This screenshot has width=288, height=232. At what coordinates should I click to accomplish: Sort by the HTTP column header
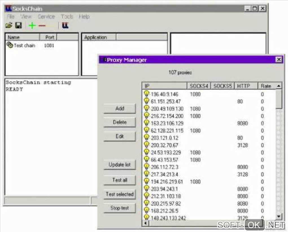[246, 86]
